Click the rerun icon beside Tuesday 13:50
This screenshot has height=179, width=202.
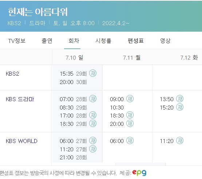click(180, 99)
